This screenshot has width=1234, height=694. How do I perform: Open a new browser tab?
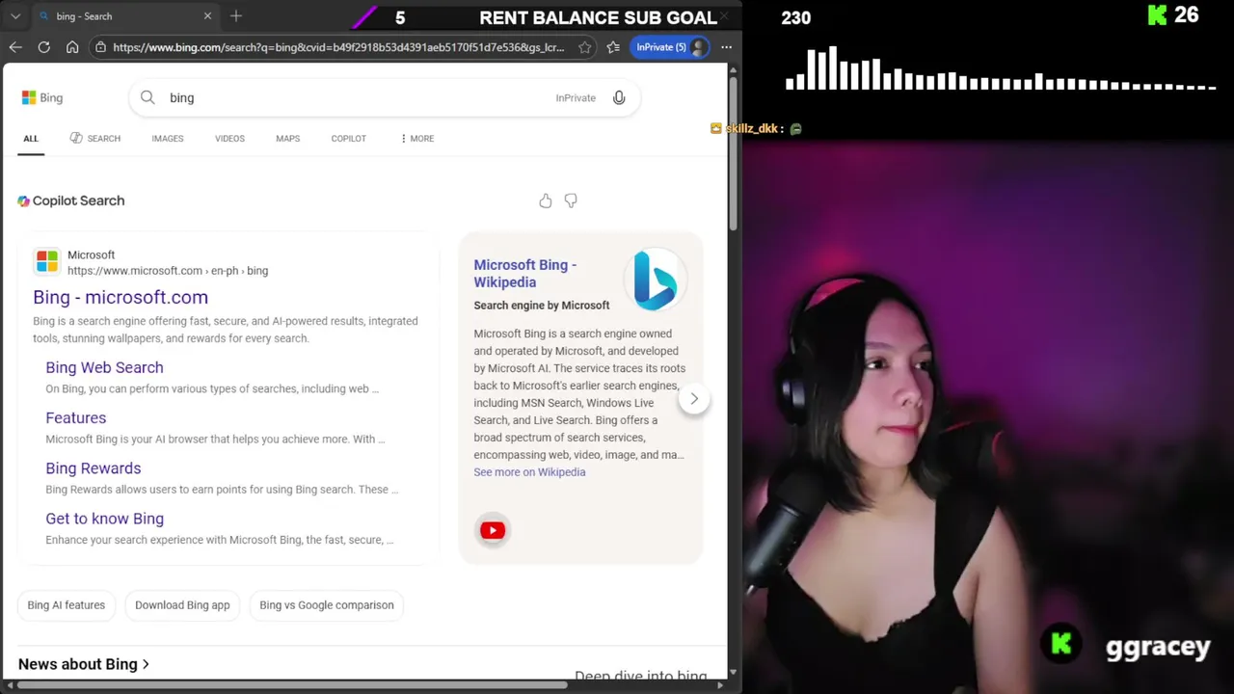[235, 16]
